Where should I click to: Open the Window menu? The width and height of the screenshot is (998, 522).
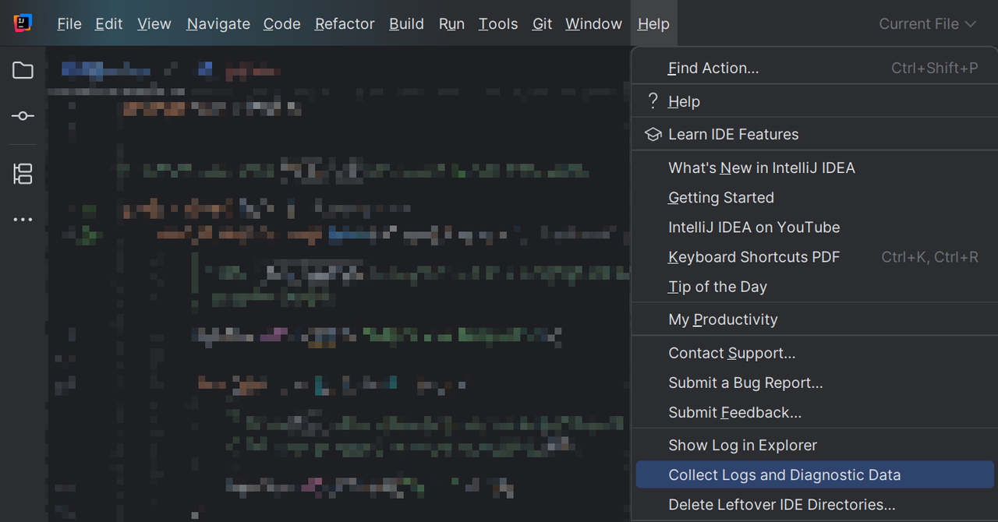click(594, 23)
